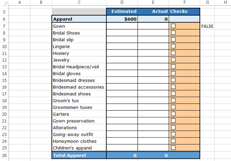Select column D header
Screen dimensions: 231x161
tap(122, 2)
